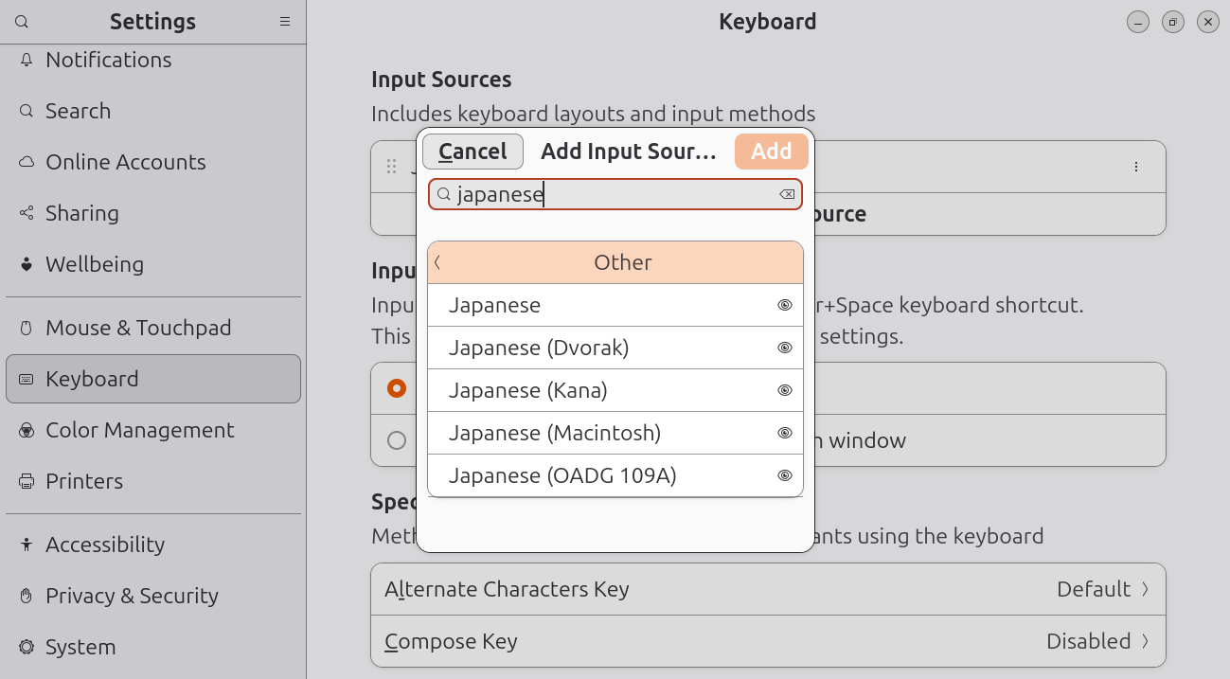
Task: Open Alternate Characters Key options
Action: point(768,589)
